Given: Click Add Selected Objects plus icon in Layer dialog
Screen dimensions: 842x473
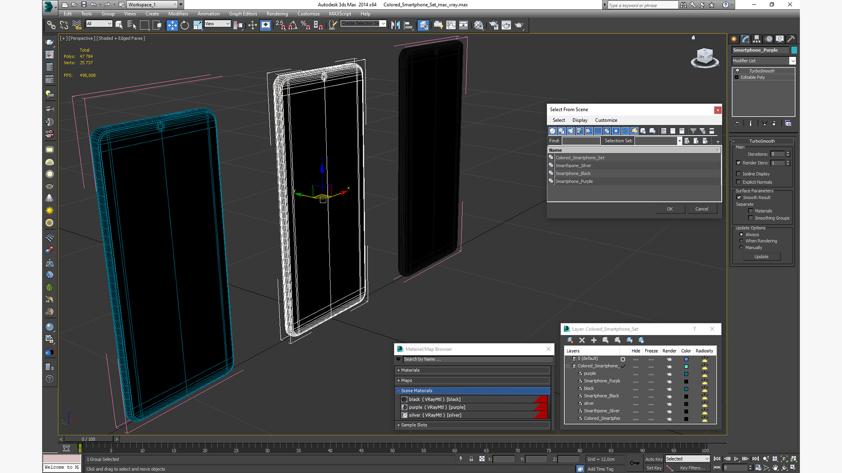Looking at the screenshot, I should [594, 340].
